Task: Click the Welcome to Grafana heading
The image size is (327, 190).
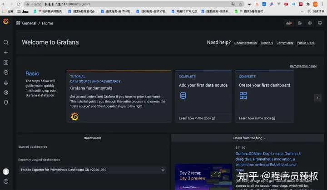Action: pyautogui.click(x=50, y=42)
